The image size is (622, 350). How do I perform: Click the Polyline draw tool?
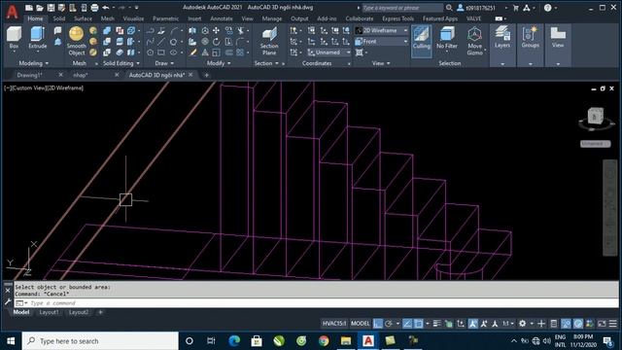(x=150, y=30)
